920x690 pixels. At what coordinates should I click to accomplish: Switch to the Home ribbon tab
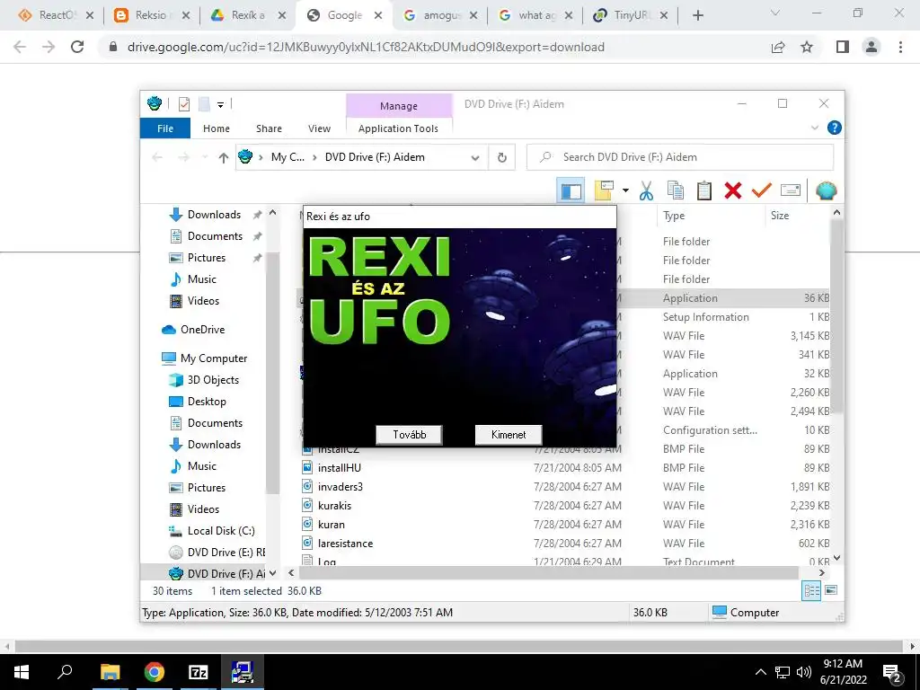click(217, 128)
